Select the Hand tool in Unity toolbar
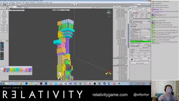179x101 pixels. pos(2,4)
